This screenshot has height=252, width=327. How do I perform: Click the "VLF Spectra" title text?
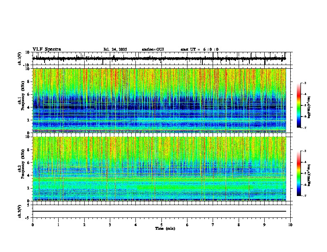tap(47, 49)
